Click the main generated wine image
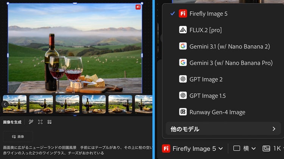This screenshot has width=284, height=159. (75, 48)
